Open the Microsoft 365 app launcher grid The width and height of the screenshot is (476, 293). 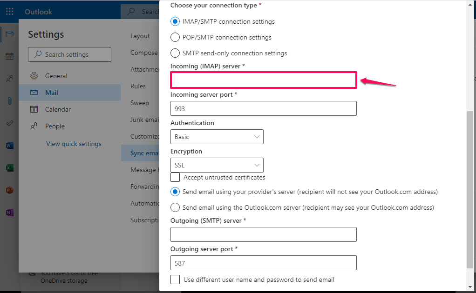[9, 11]
